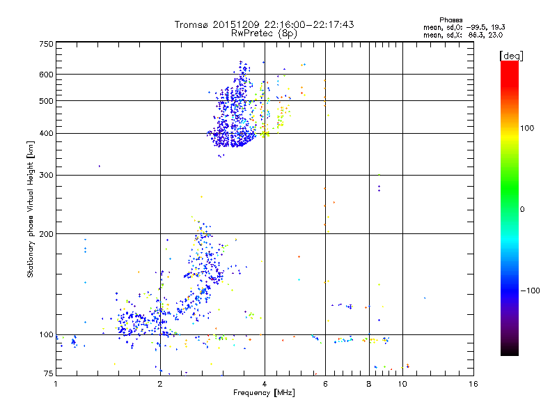Click the '[deg]' colorbar unit label
Viewport: 557px width, 418px height.
point(511,56)
